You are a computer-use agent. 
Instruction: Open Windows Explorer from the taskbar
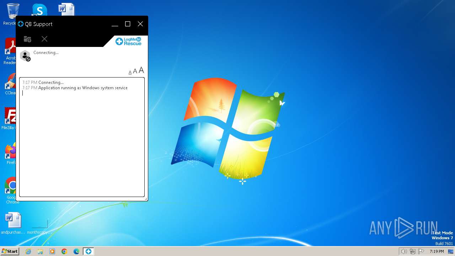(x=40, y=251)
